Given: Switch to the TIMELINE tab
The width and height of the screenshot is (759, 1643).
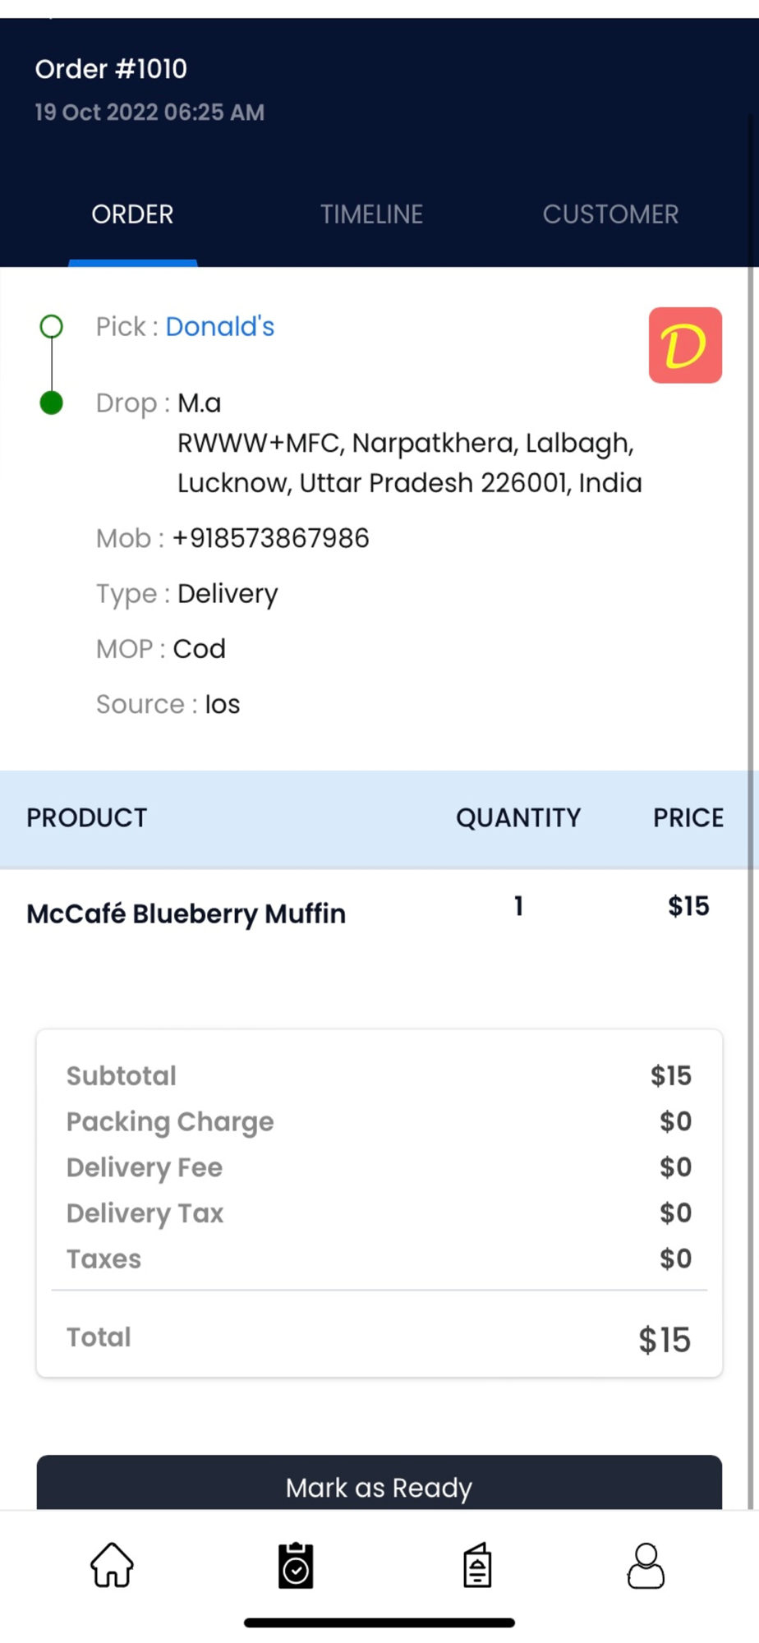Looking at the screenshot, I should click(x=371, y=214).
